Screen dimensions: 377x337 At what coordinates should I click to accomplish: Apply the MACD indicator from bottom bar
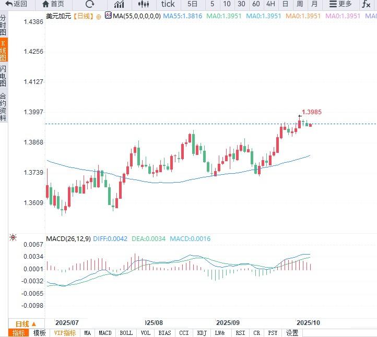coord(105,333)
